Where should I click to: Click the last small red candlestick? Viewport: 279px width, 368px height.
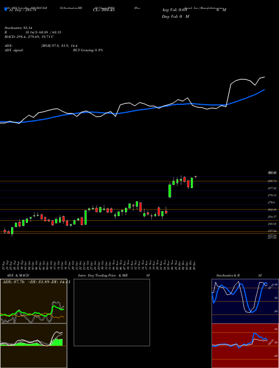tap(196, 177)
